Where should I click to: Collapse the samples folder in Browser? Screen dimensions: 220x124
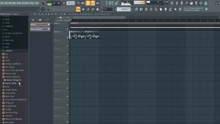pos(9,51)
